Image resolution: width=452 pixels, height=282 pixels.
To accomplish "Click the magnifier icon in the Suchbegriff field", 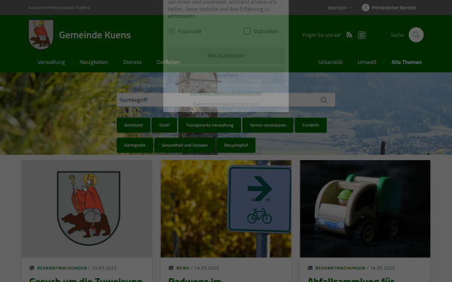I will [x=324, y=100].
